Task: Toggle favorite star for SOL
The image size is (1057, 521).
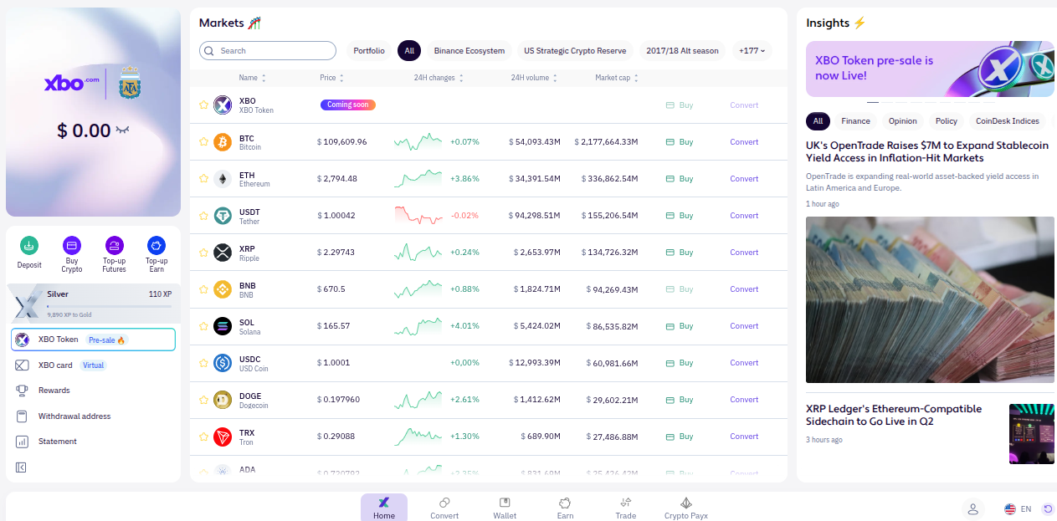Action: [x=203, y=326]
